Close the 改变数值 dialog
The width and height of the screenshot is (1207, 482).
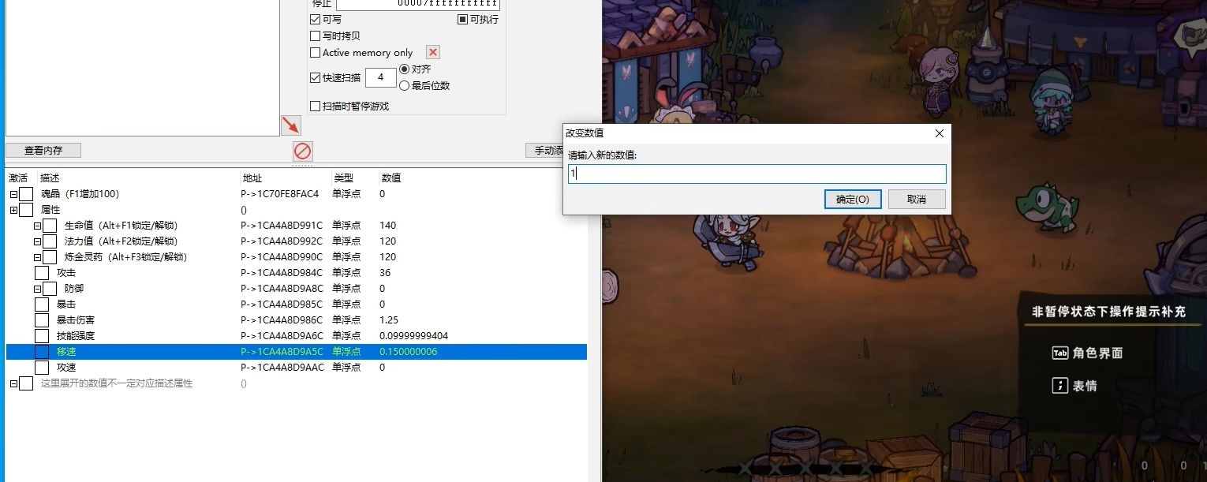tap(939, 133)
